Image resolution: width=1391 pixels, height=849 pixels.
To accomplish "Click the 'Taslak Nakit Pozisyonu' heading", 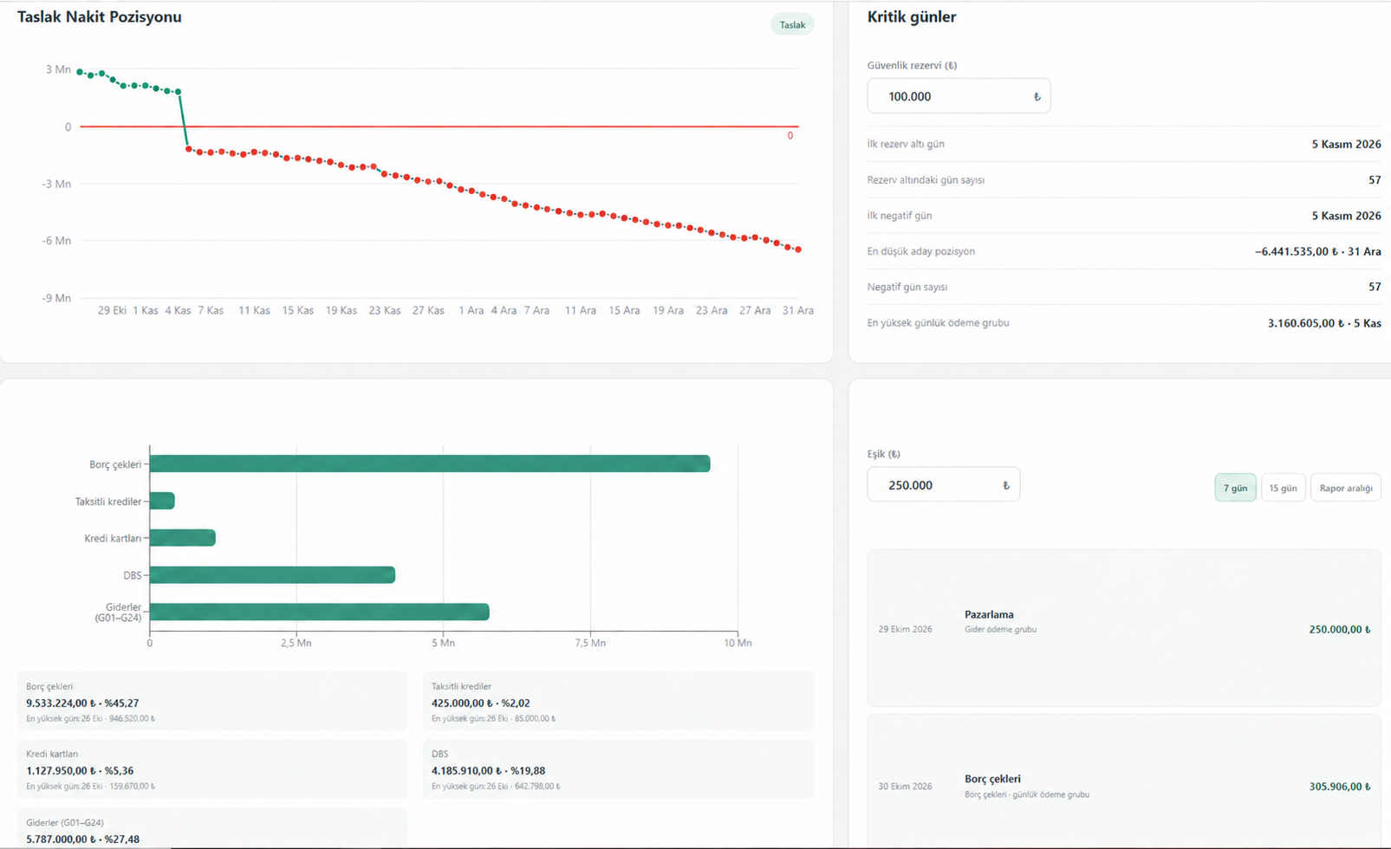I will (x=100, y=16).
